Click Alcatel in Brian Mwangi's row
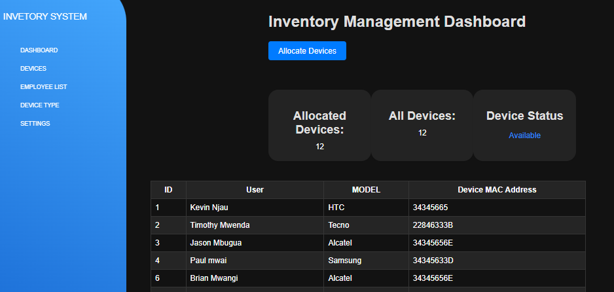The height and width of the screenshot is (292, 614). [x=366, y=278]
